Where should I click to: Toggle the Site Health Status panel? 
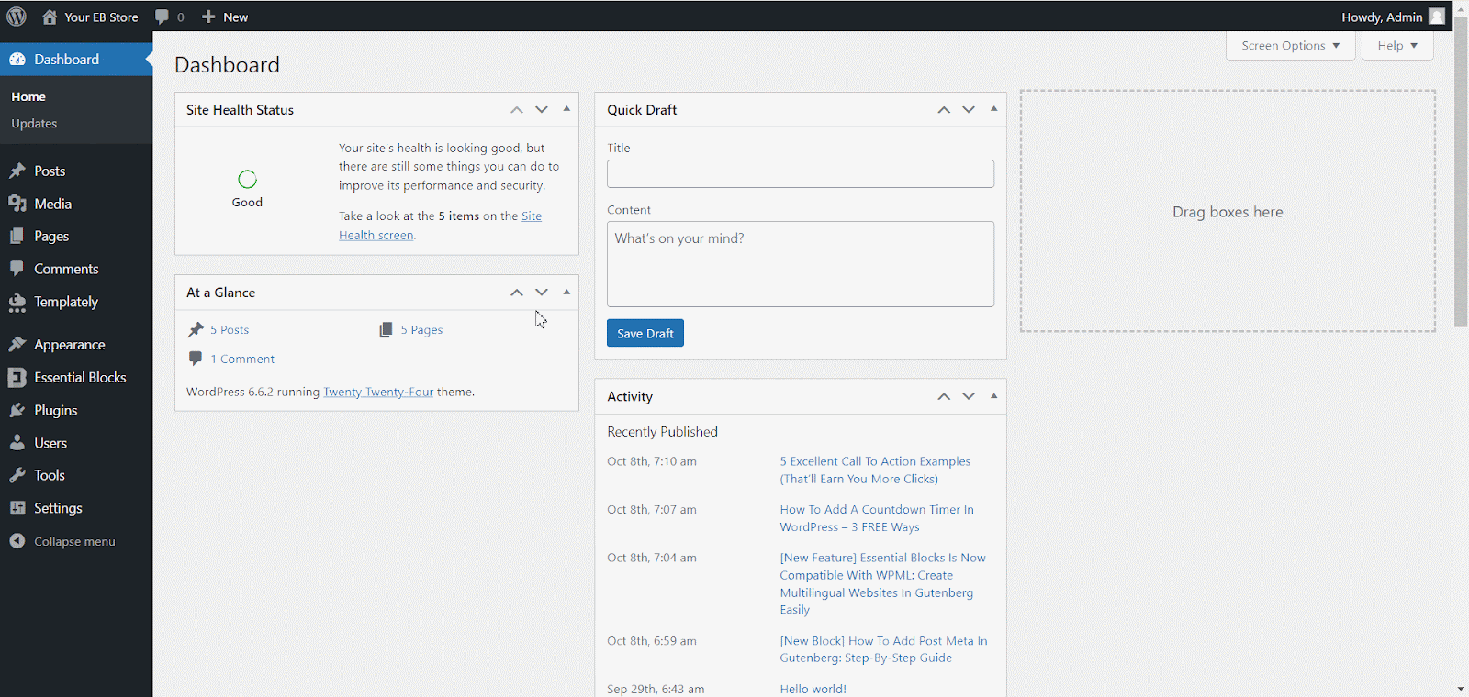[x=566, y=109]
